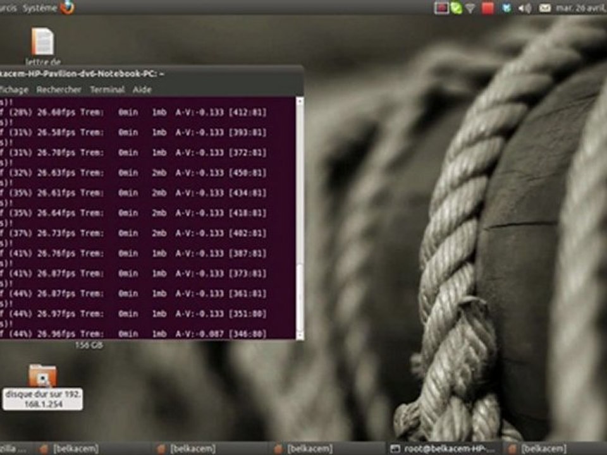Image resolution: width=607 pixels, height=455 pixels.
Task: Click the '(31%) 26.58fps' output line
Action: click(133, 133)
